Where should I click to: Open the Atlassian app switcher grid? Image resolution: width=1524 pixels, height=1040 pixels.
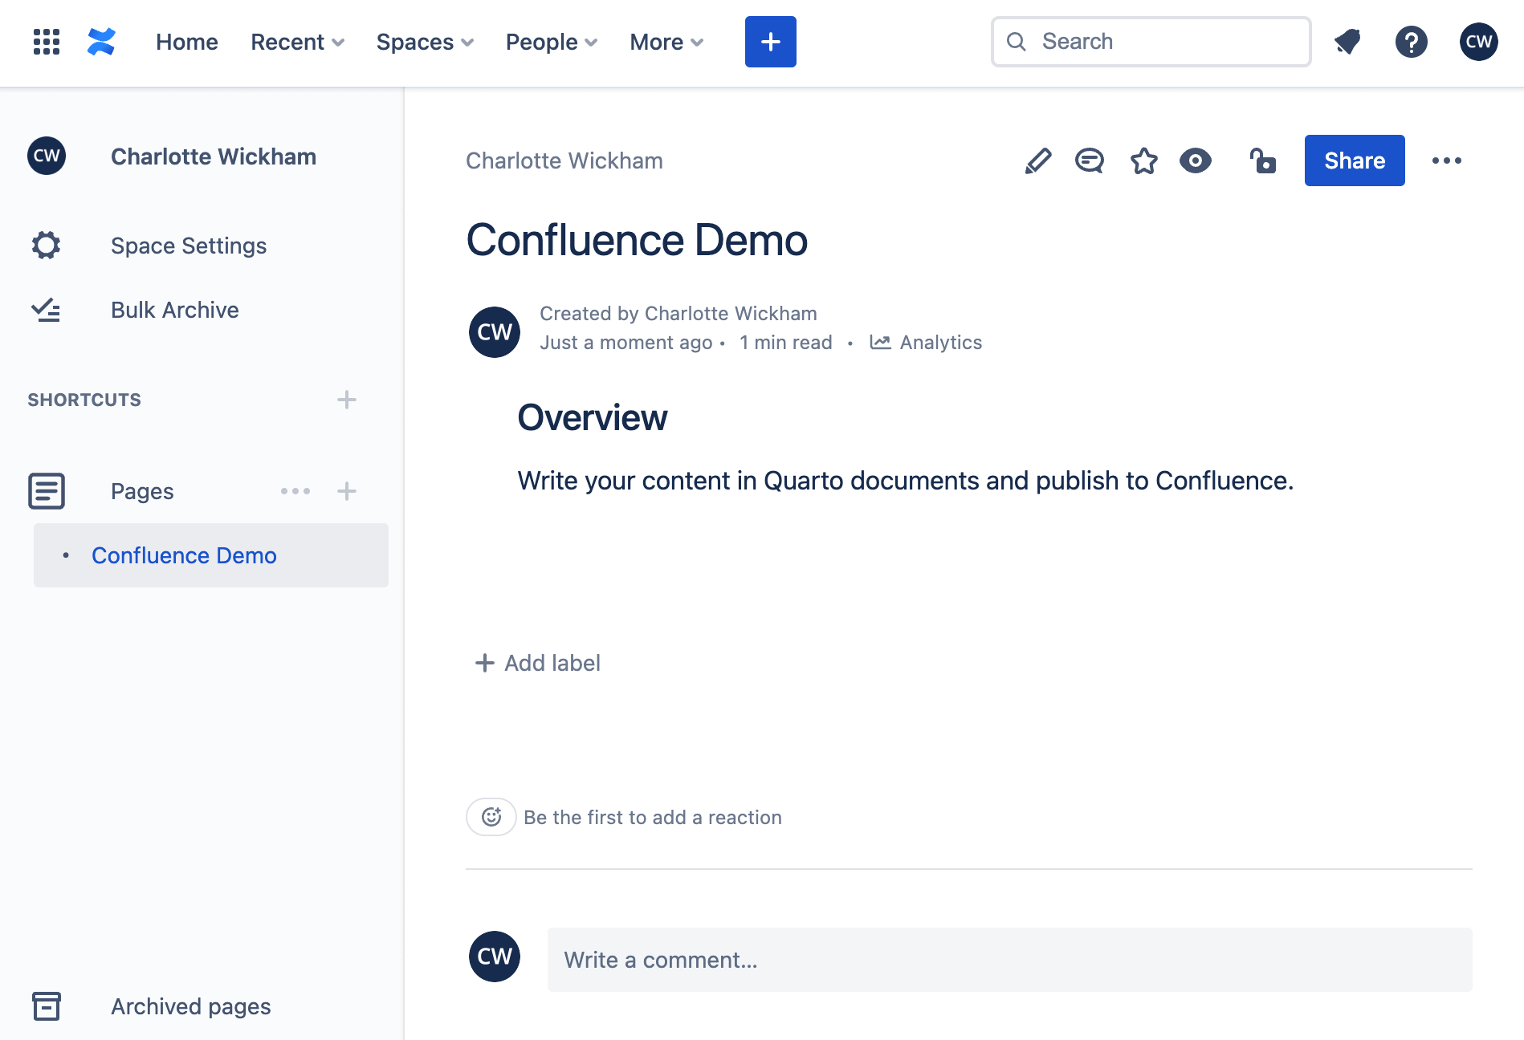46,42
